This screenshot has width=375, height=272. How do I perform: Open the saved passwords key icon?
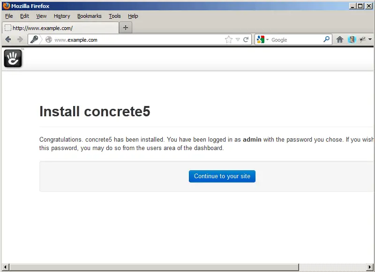click(34, 39)
